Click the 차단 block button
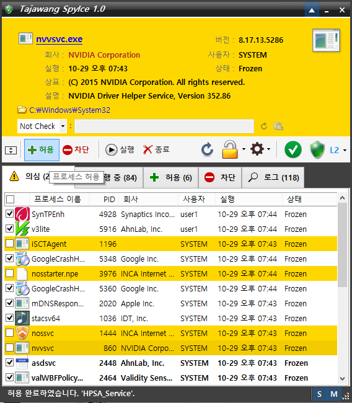 tap(76, 150)
